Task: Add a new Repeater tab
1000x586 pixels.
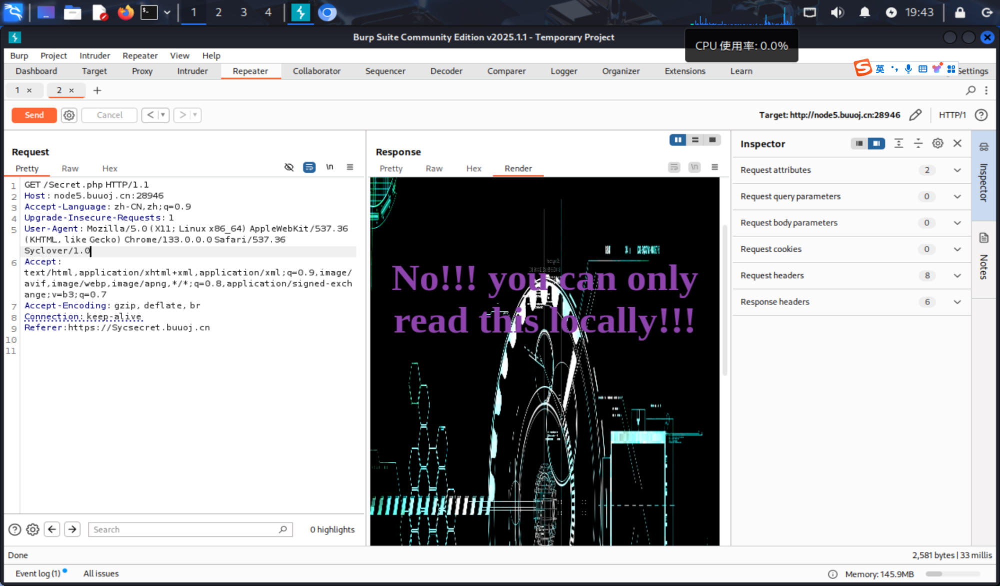Action: tap(97, 90)
